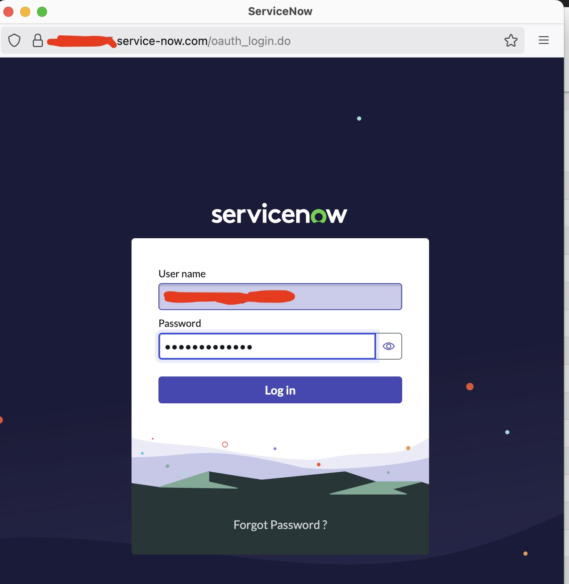Image resolution: width=569 pixels, height=584 pixels.
Task: Open the browser hamburger menu
Action: [x=543, y=40]
